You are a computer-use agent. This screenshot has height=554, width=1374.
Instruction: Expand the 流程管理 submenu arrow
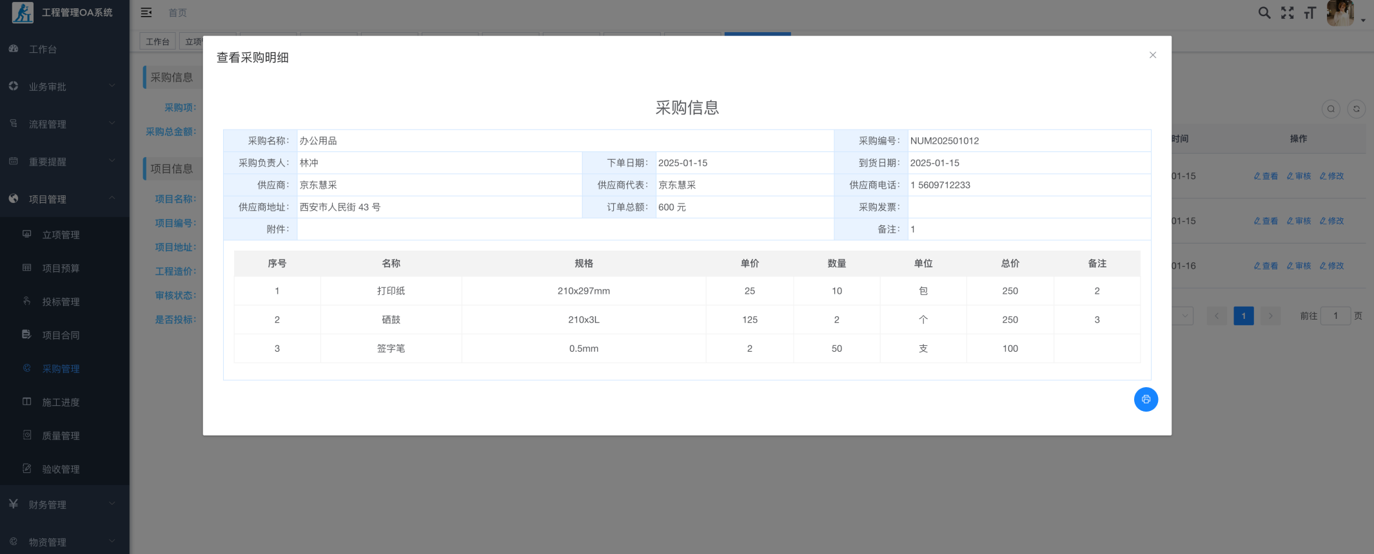112,123
